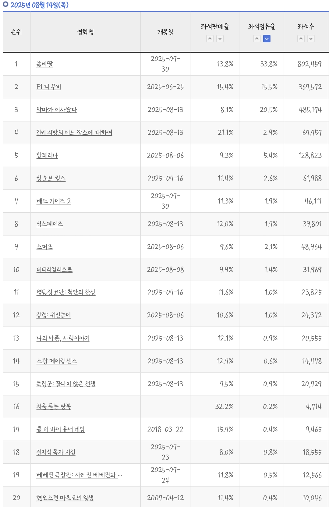Open the F1 더 무비 link
The width and height of the screenshot is (329, 507).
pyautogui.click(x=48, y=87)
